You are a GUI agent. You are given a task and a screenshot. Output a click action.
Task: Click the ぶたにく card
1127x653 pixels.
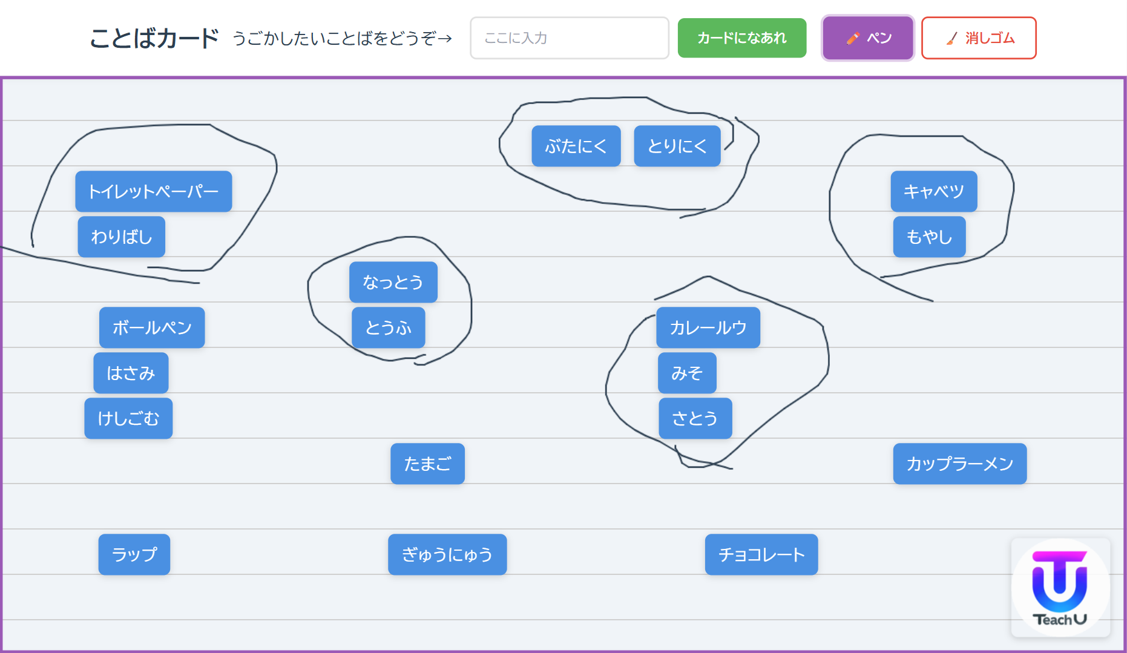coord(576,145)
